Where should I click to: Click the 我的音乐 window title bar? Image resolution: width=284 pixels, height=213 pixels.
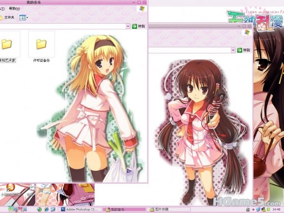coord(71,3)
